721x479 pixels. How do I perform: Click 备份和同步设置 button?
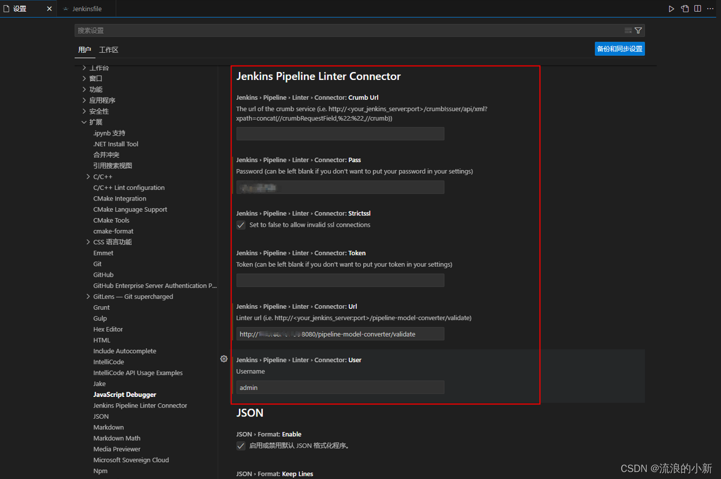(x=620, y=49)
